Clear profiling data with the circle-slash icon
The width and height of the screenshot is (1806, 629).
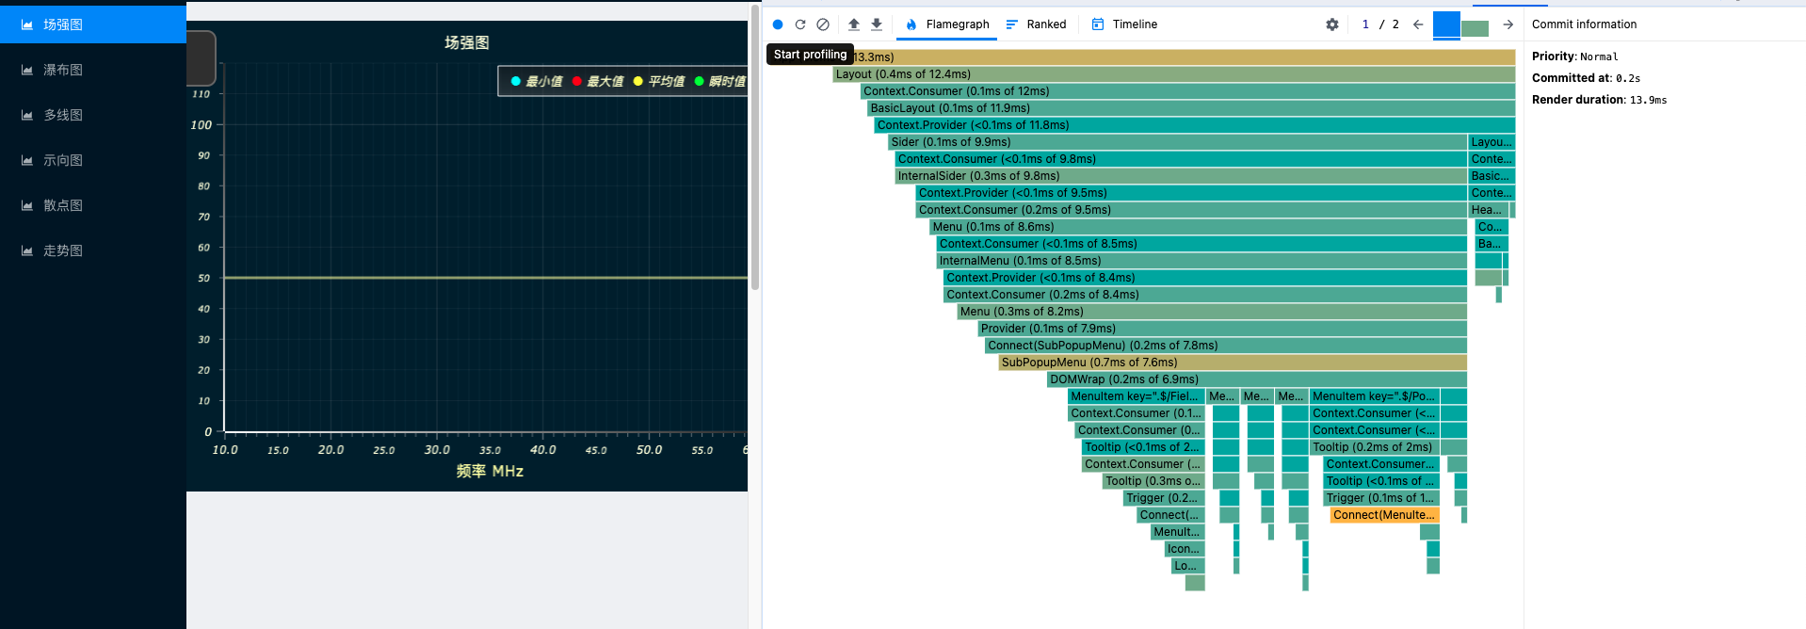[823, 24]
